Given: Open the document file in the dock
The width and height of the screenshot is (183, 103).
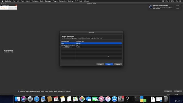Looking at the screenshot, I should tap(153, 99).
